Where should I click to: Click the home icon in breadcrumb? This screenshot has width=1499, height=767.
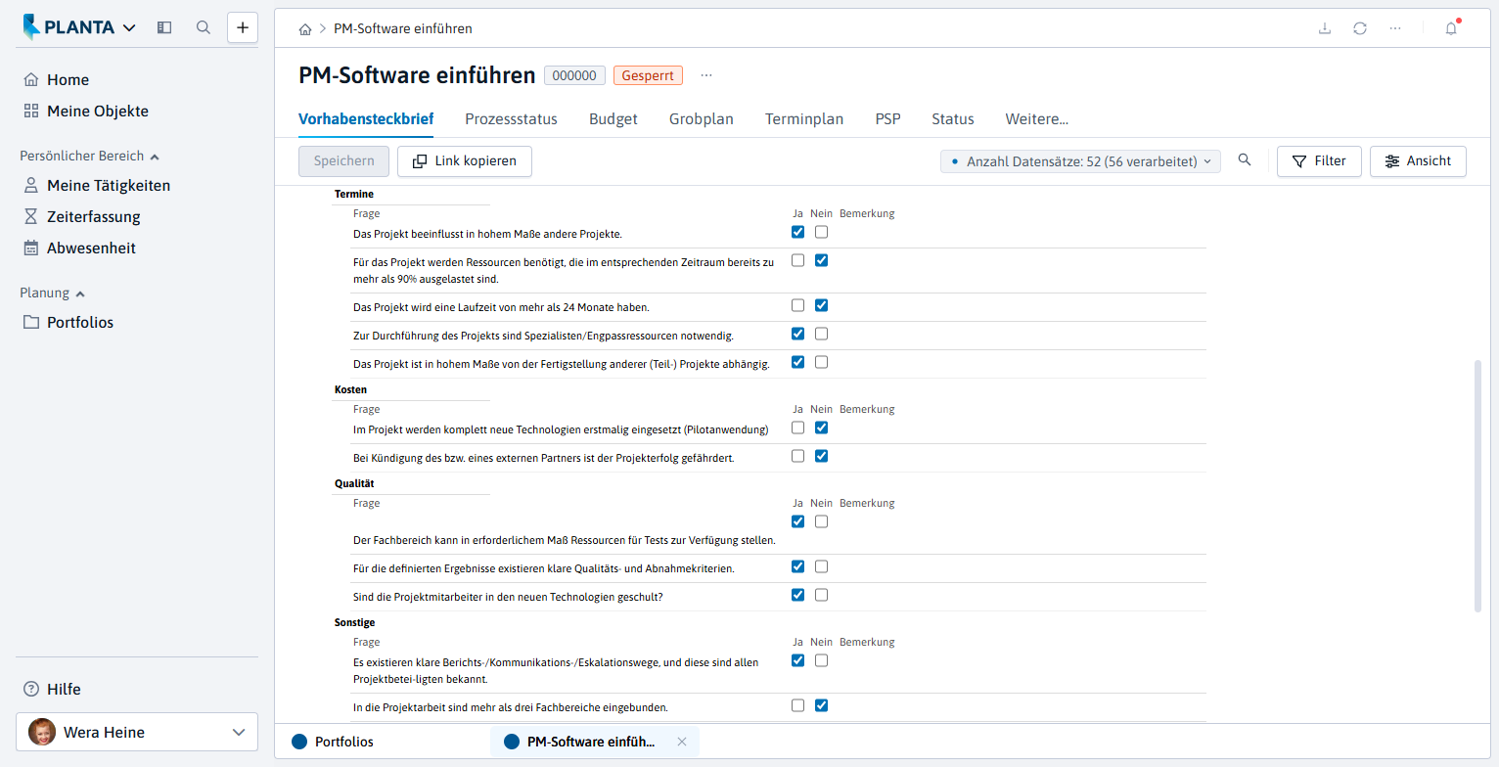point(305,29)
